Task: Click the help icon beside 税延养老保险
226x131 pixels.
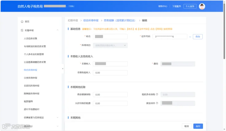Action: [x=157, y=94]
